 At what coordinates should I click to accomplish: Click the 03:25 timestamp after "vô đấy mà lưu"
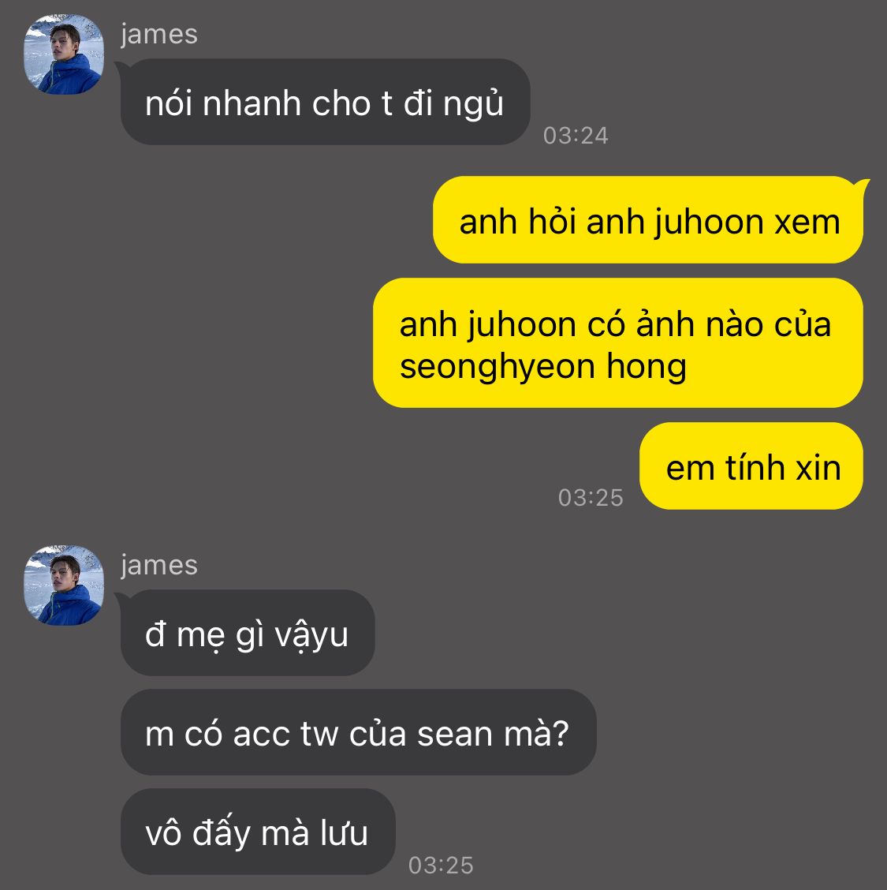(x=441, y=865)
